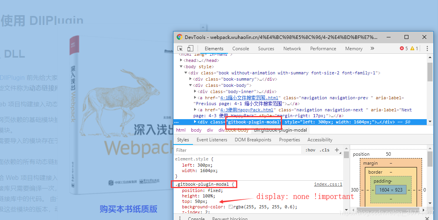438x220 pixels.
Task: Switch to the Network tab
Action: 292,48
